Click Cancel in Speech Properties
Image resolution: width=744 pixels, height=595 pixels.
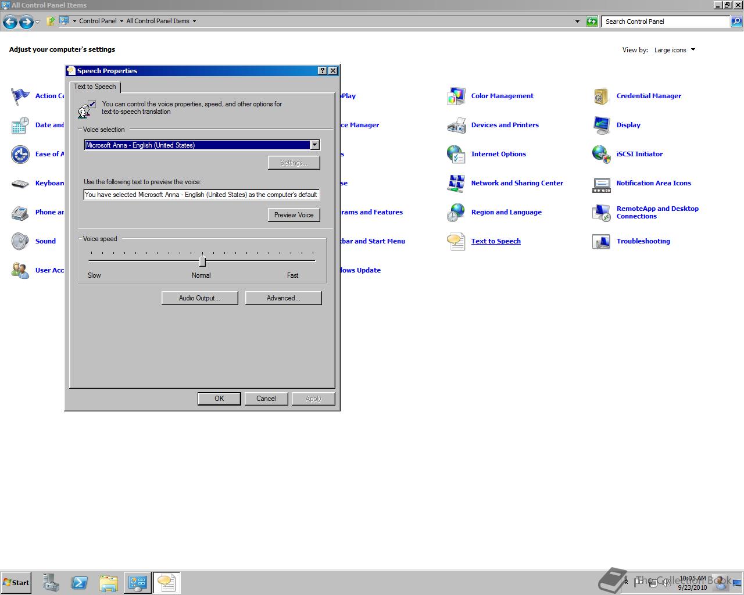[x=266, y=399]
